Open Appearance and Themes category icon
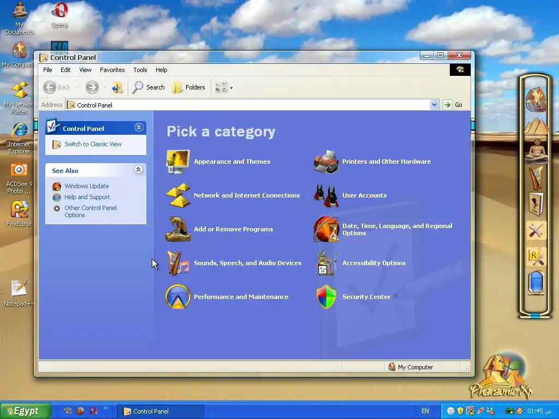Image resolution: width=559 pixels, height=419 pixels. pos(177,161)
